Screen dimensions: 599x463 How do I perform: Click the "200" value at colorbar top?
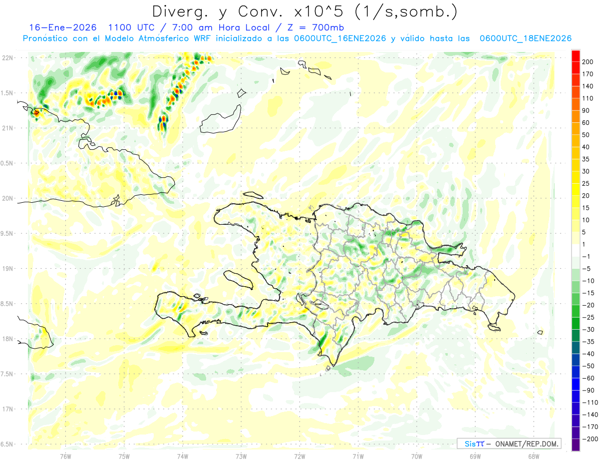click(589, 61)
